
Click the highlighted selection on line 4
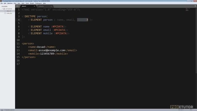tap(82, 20)
